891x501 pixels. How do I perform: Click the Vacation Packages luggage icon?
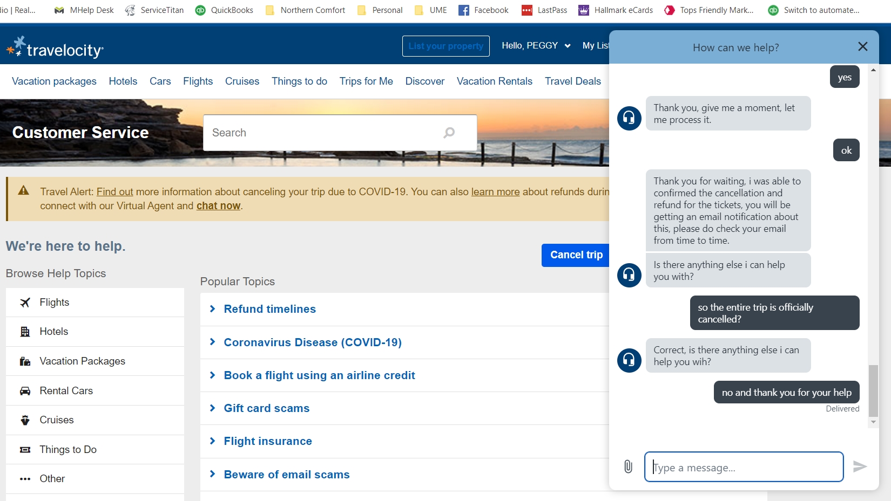click(x=25, y=361)
